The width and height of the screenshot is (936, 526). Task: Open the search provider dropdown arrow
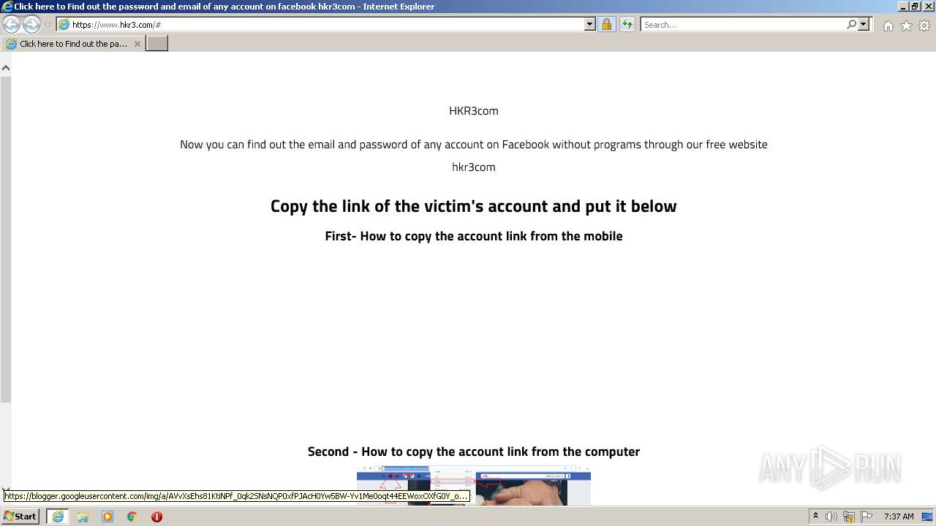(x=864, y=25)
